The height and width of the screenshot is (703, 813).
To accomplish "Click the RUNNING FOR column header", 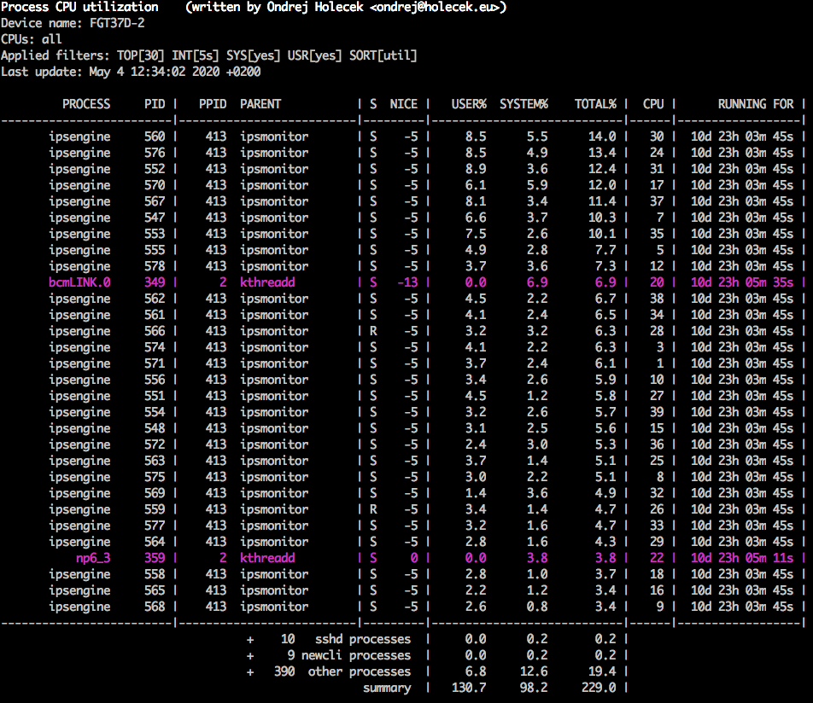I will point(756,104).
